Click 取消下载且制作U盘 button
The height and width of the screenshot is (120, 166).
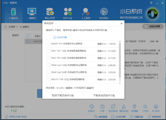click(63, 95)
